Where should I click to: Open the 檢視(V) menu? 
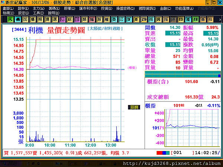coord(8,13)
